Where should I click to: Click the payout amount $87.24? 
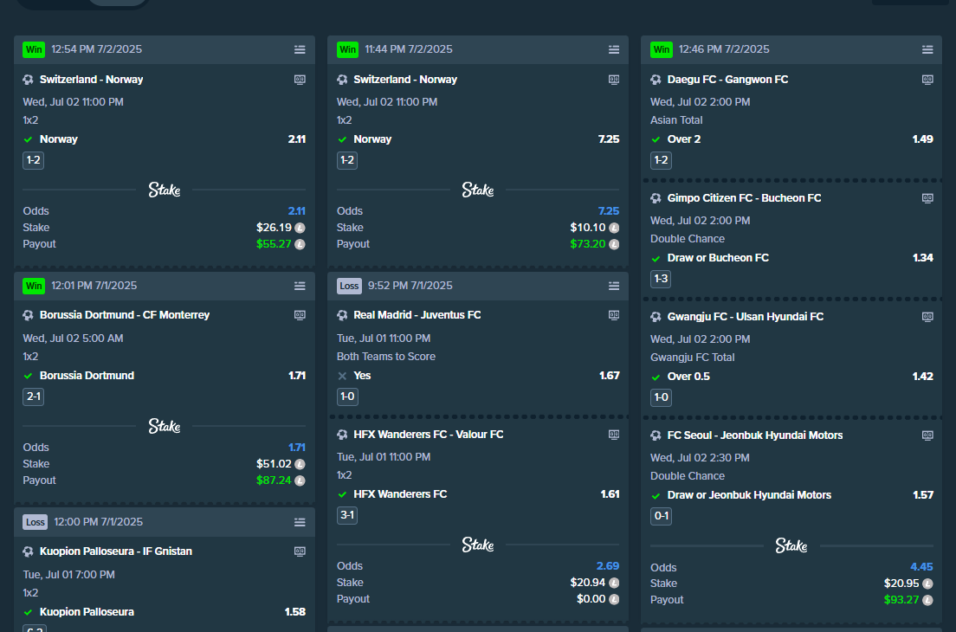click(x=274, y=480)
